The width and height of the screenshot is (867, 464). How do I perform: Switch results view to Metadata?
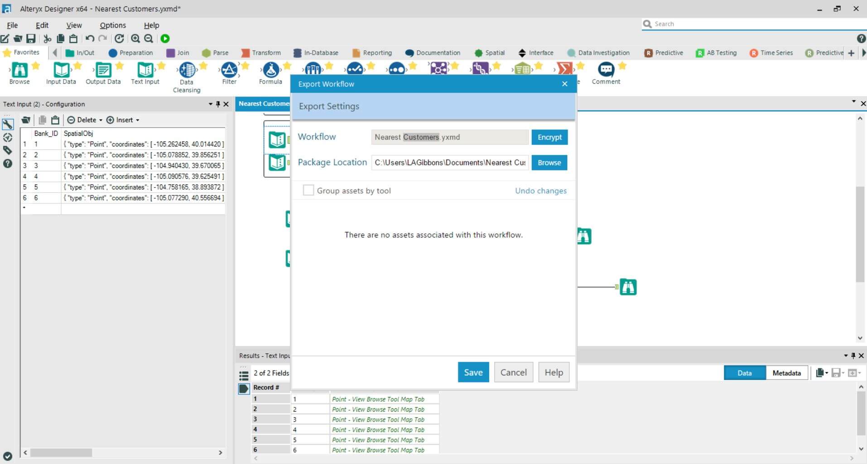click(x=786, y=373)
